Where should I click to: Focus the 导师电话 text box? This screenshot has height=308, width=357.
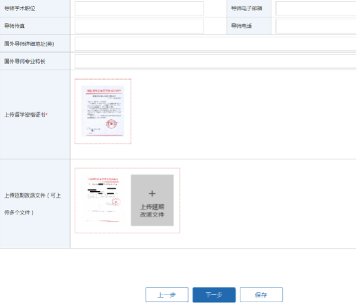click(x=316, y=26)
